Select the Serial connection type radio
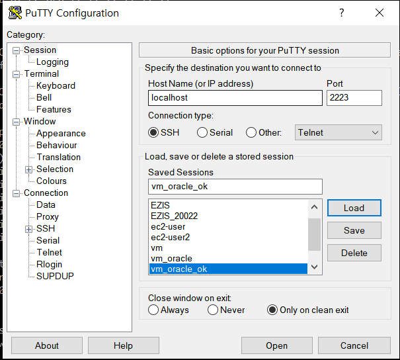Viewport: 400px width, 360px height. pyautogui.click(x=202, y=132)
